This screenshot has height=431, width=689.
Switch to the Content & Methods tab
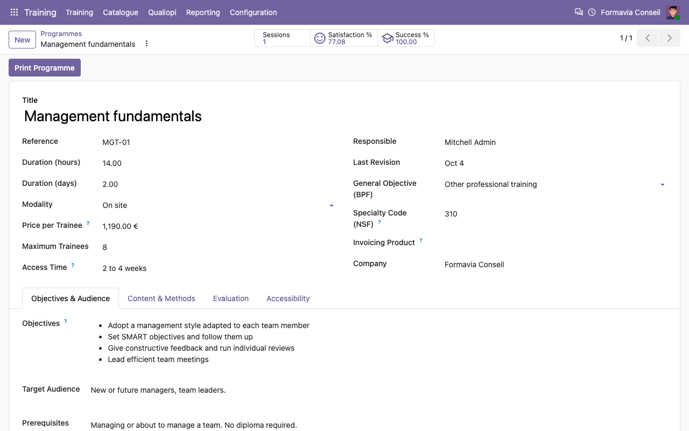point(161,298)
